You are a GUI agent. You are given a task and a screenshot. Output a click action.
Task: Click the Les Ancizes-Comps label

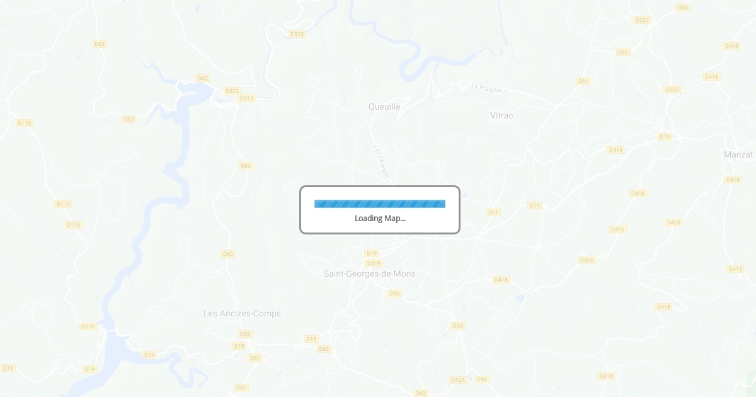(243, 313)
